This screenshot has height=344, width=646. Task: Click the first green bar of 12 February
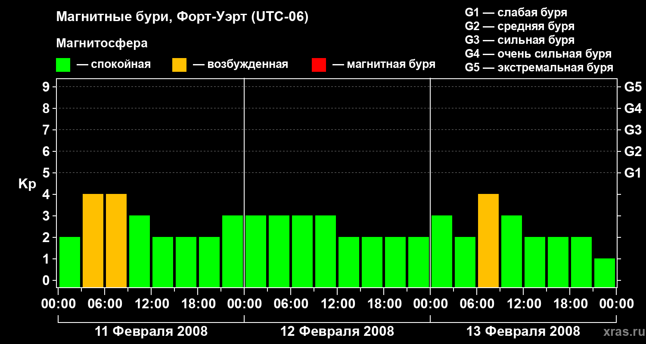click(256, 251)
